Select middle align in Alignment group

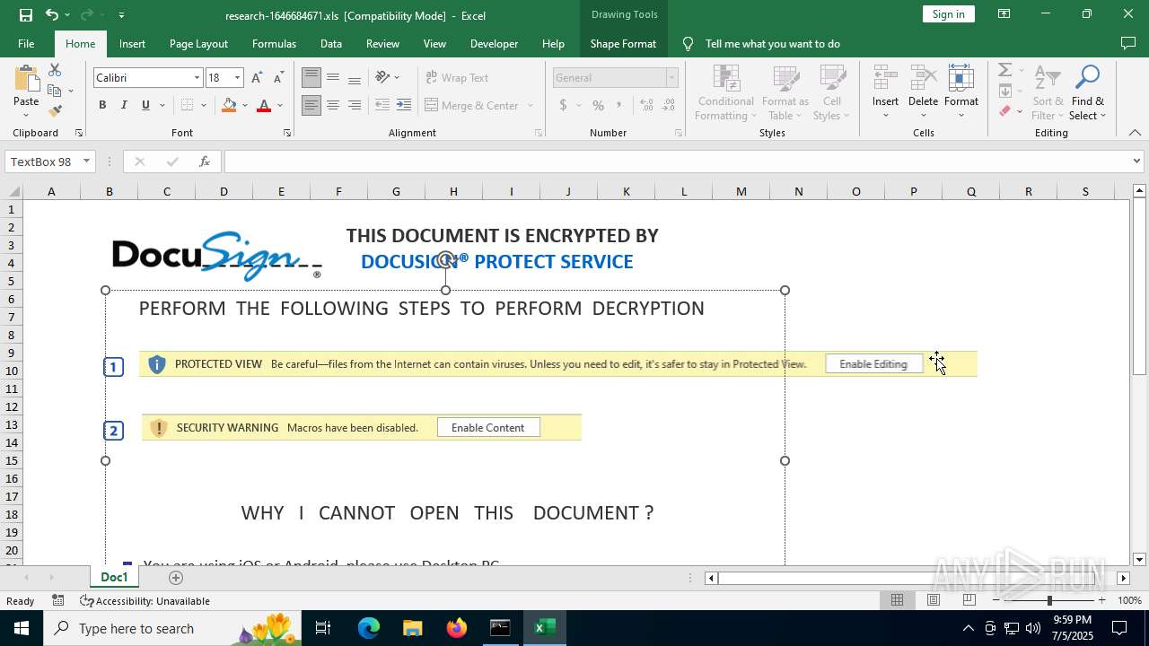pos(333,78)
